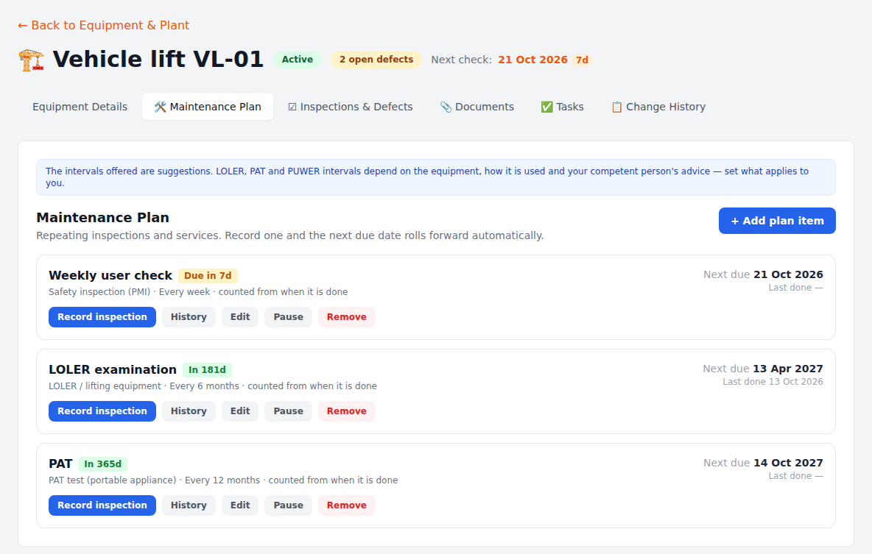Click the Weekly user check title
This screenshot has width=872, height=554.
110,276
